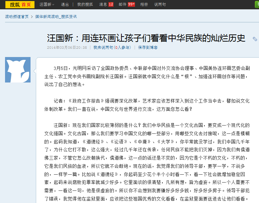Click the question starting 记者：《政府工作报告》
259x203 pixels.
click(147, 105)
